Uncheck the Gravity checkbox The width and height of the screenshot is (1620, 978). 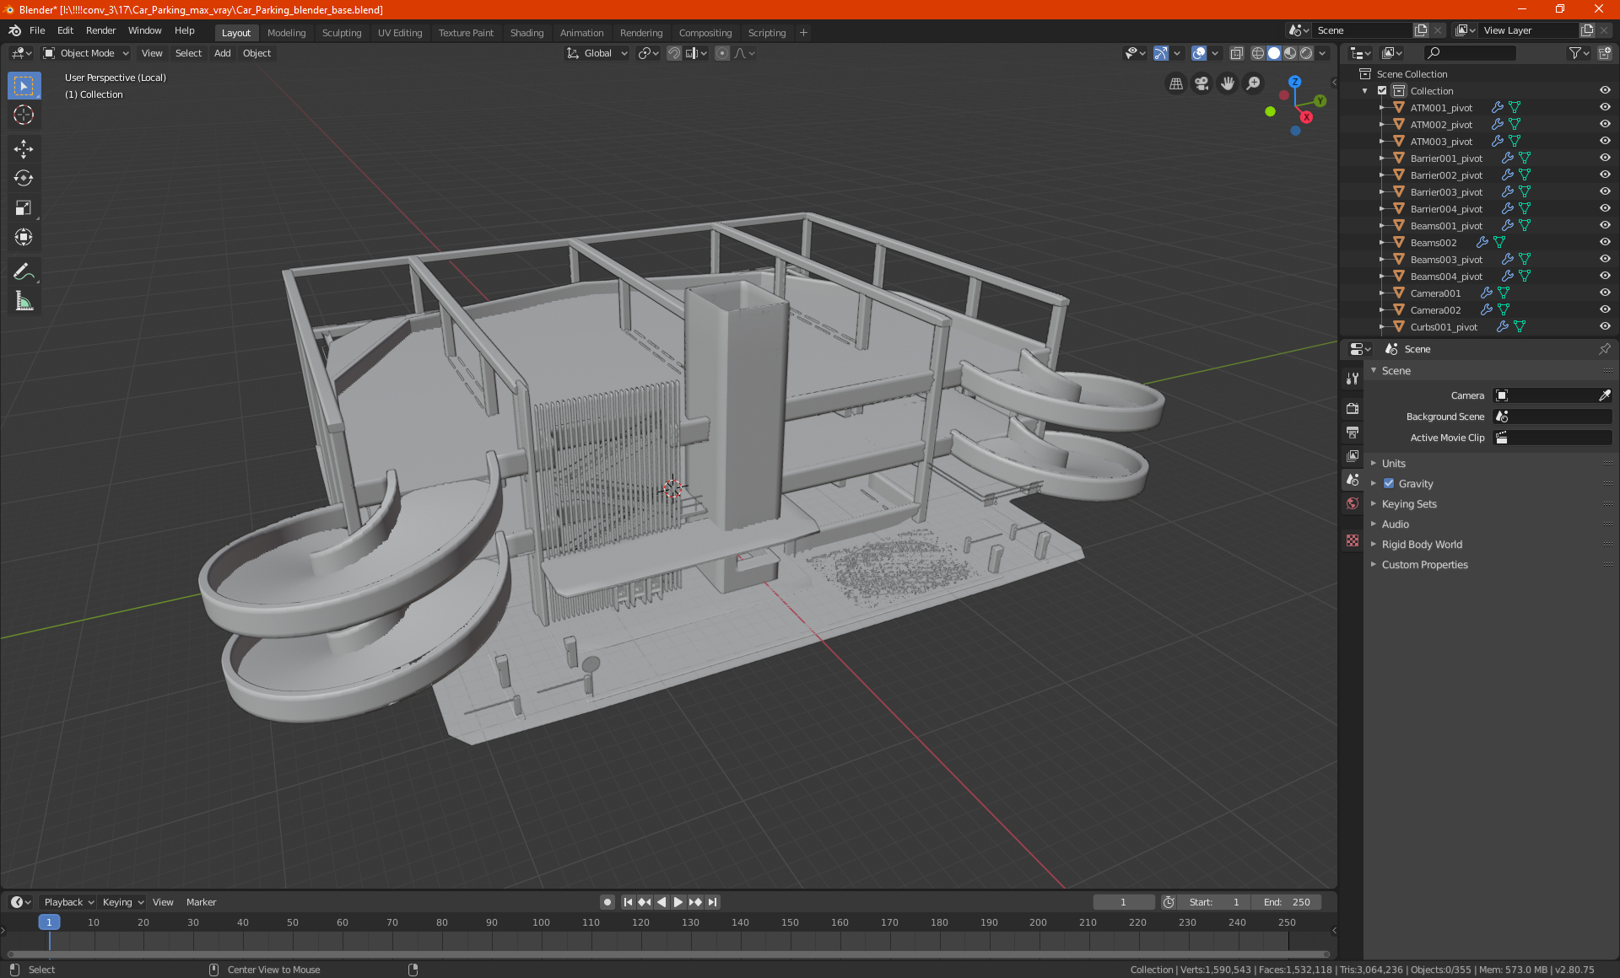point(1389,484)
